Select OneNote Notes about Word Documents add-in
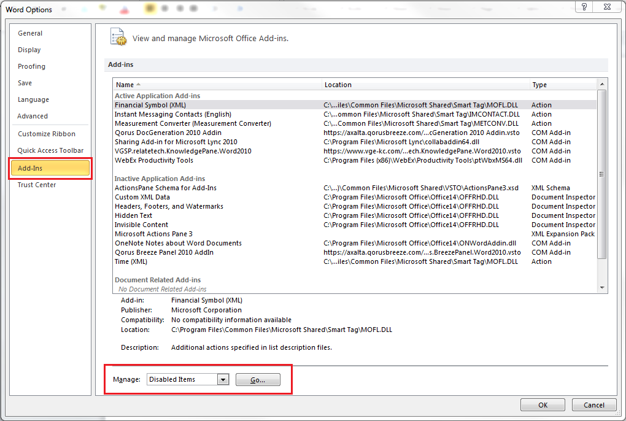 (355, 243)
